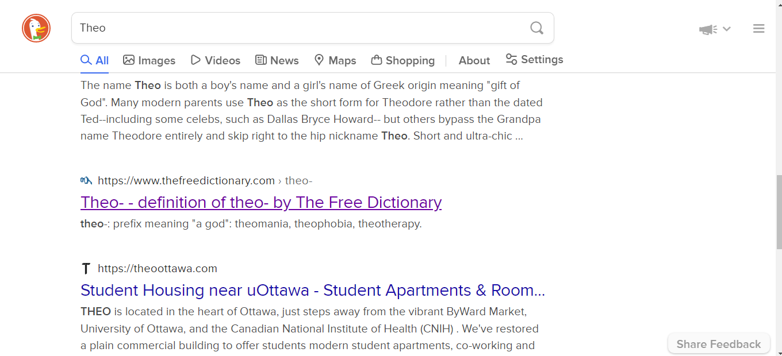This screenshot has width=782, height=356.
Task: Select the News tab
Action: coord(277,60)
